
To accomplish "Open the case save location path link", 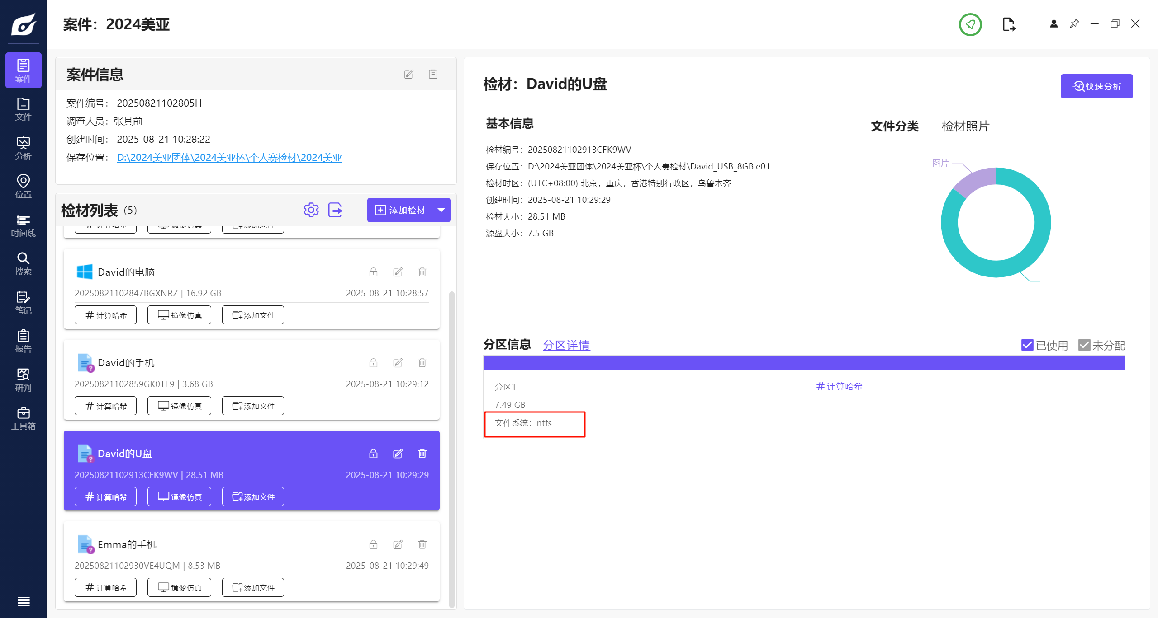I will (x=229, y=157).
